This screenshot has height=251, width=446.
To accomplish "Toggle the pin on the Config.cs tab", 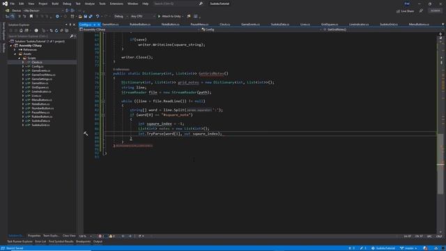I will [x=95, y=25].
